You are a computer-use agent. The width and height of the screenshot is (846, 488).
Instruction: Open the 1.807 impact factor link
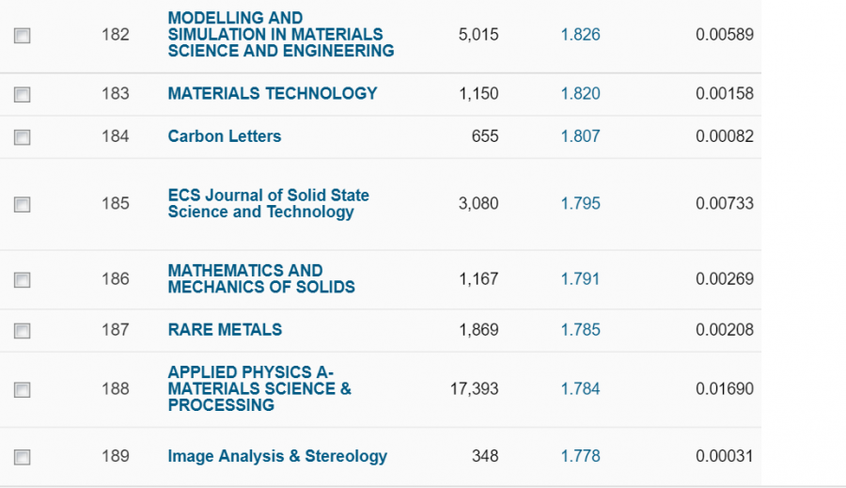(580, 136)
